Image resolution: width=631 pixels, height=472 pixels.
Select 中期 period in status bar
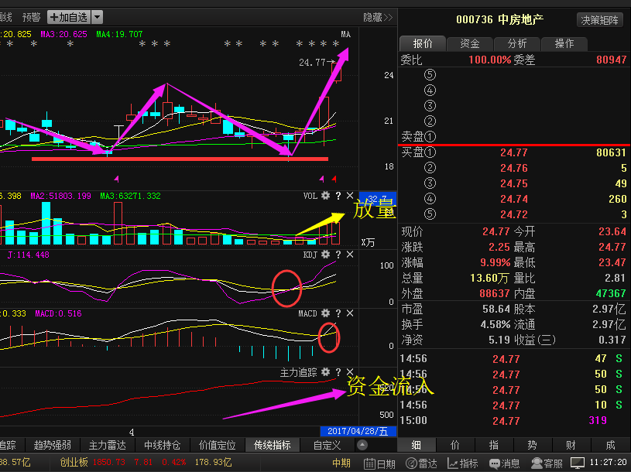click(x=341, y=463)
